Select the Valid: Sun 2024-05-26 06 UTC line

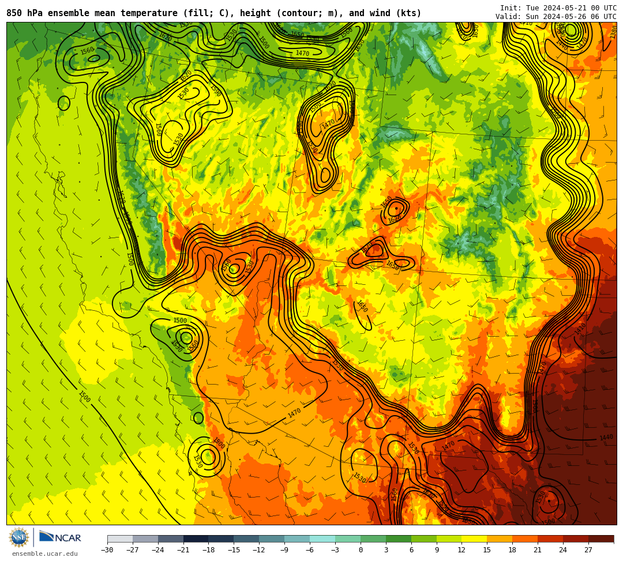[556, 16]
